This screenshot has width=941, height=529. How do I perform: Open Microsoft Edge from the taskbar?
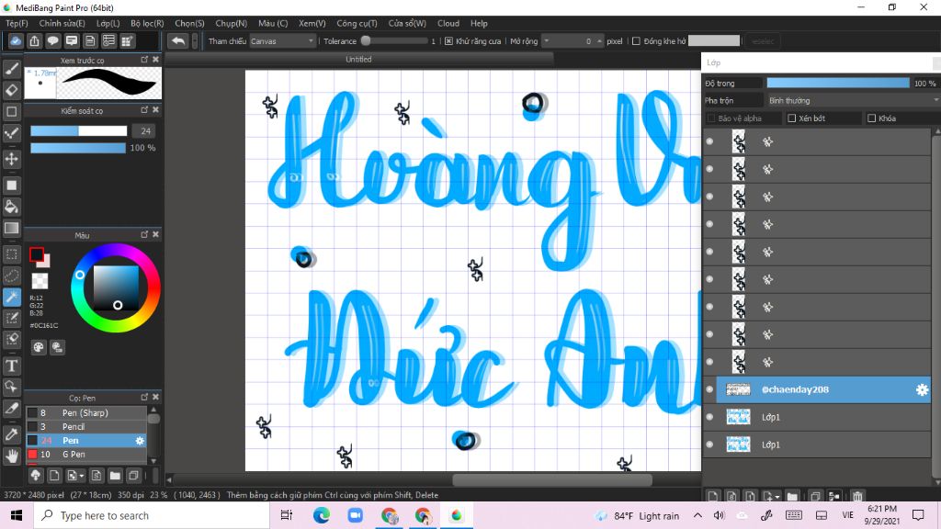click(321, 515)
